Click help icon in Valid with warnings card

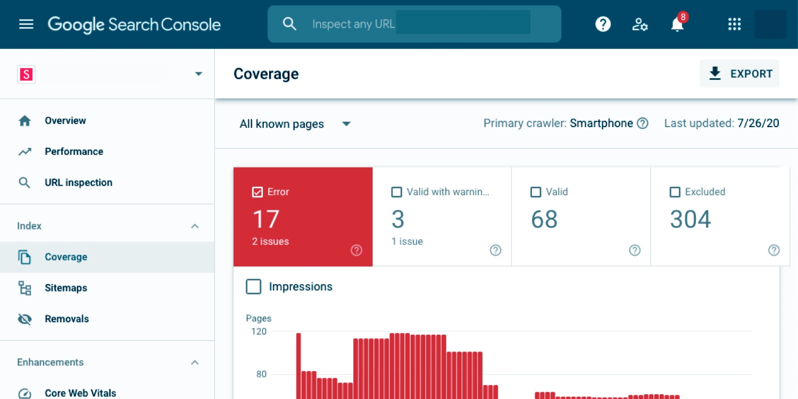[495, 250]
